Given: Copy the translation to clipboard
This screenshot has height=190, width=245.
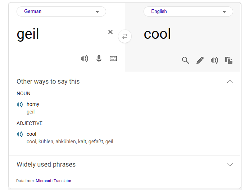Looking at the screenshot, I should (x=229, y=60).
